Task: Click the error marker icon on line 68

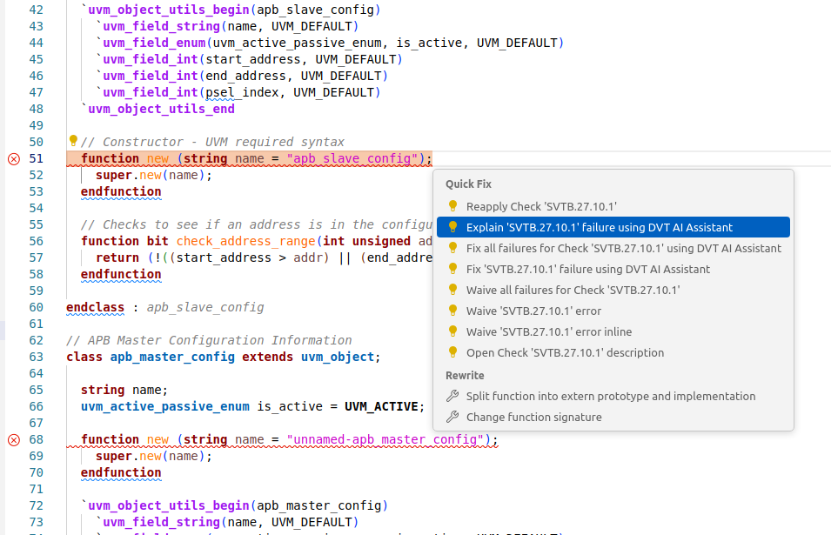Action: tap(13, 439)
